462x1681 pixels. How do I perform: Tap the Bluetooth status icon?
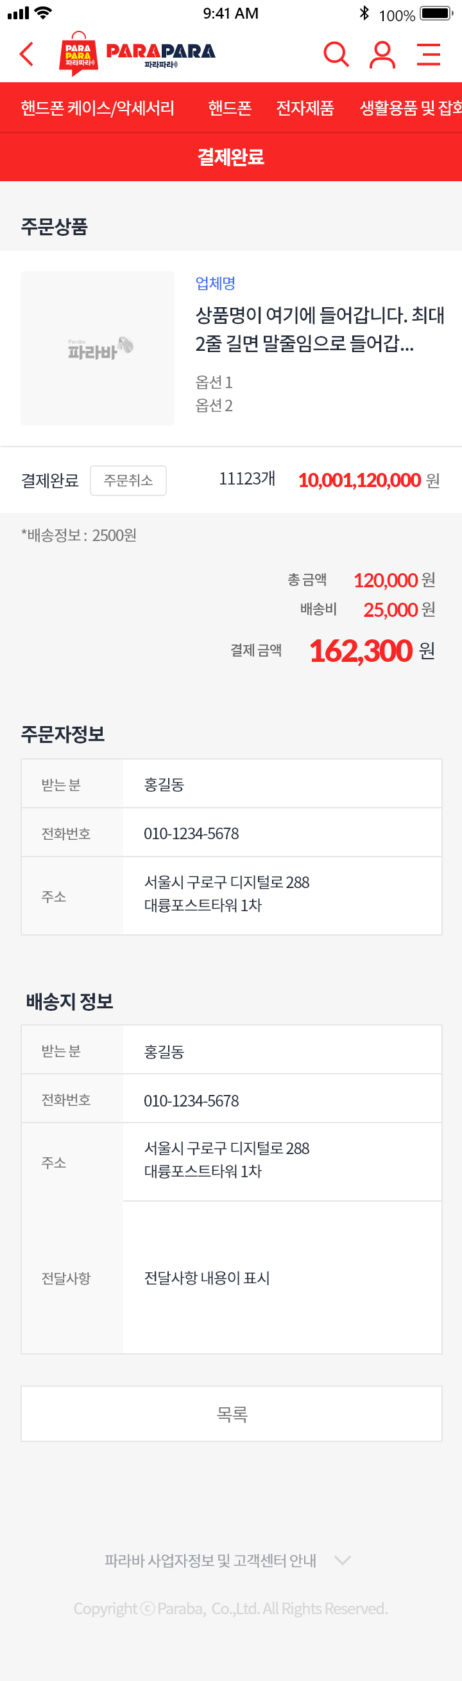[364, 13]
